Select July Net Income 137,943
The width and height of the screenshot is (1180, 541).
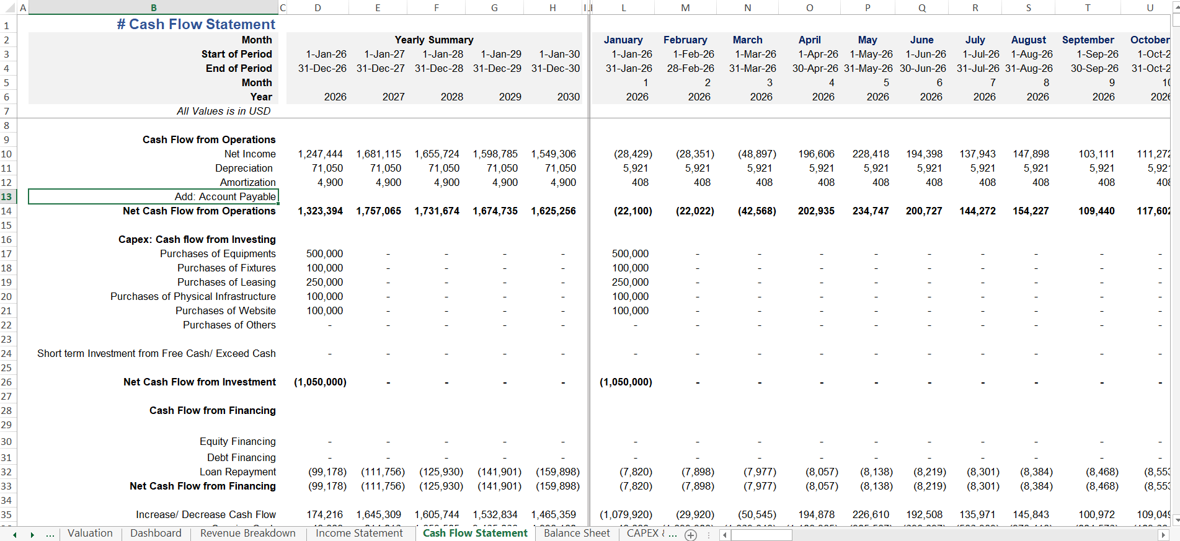977,154
